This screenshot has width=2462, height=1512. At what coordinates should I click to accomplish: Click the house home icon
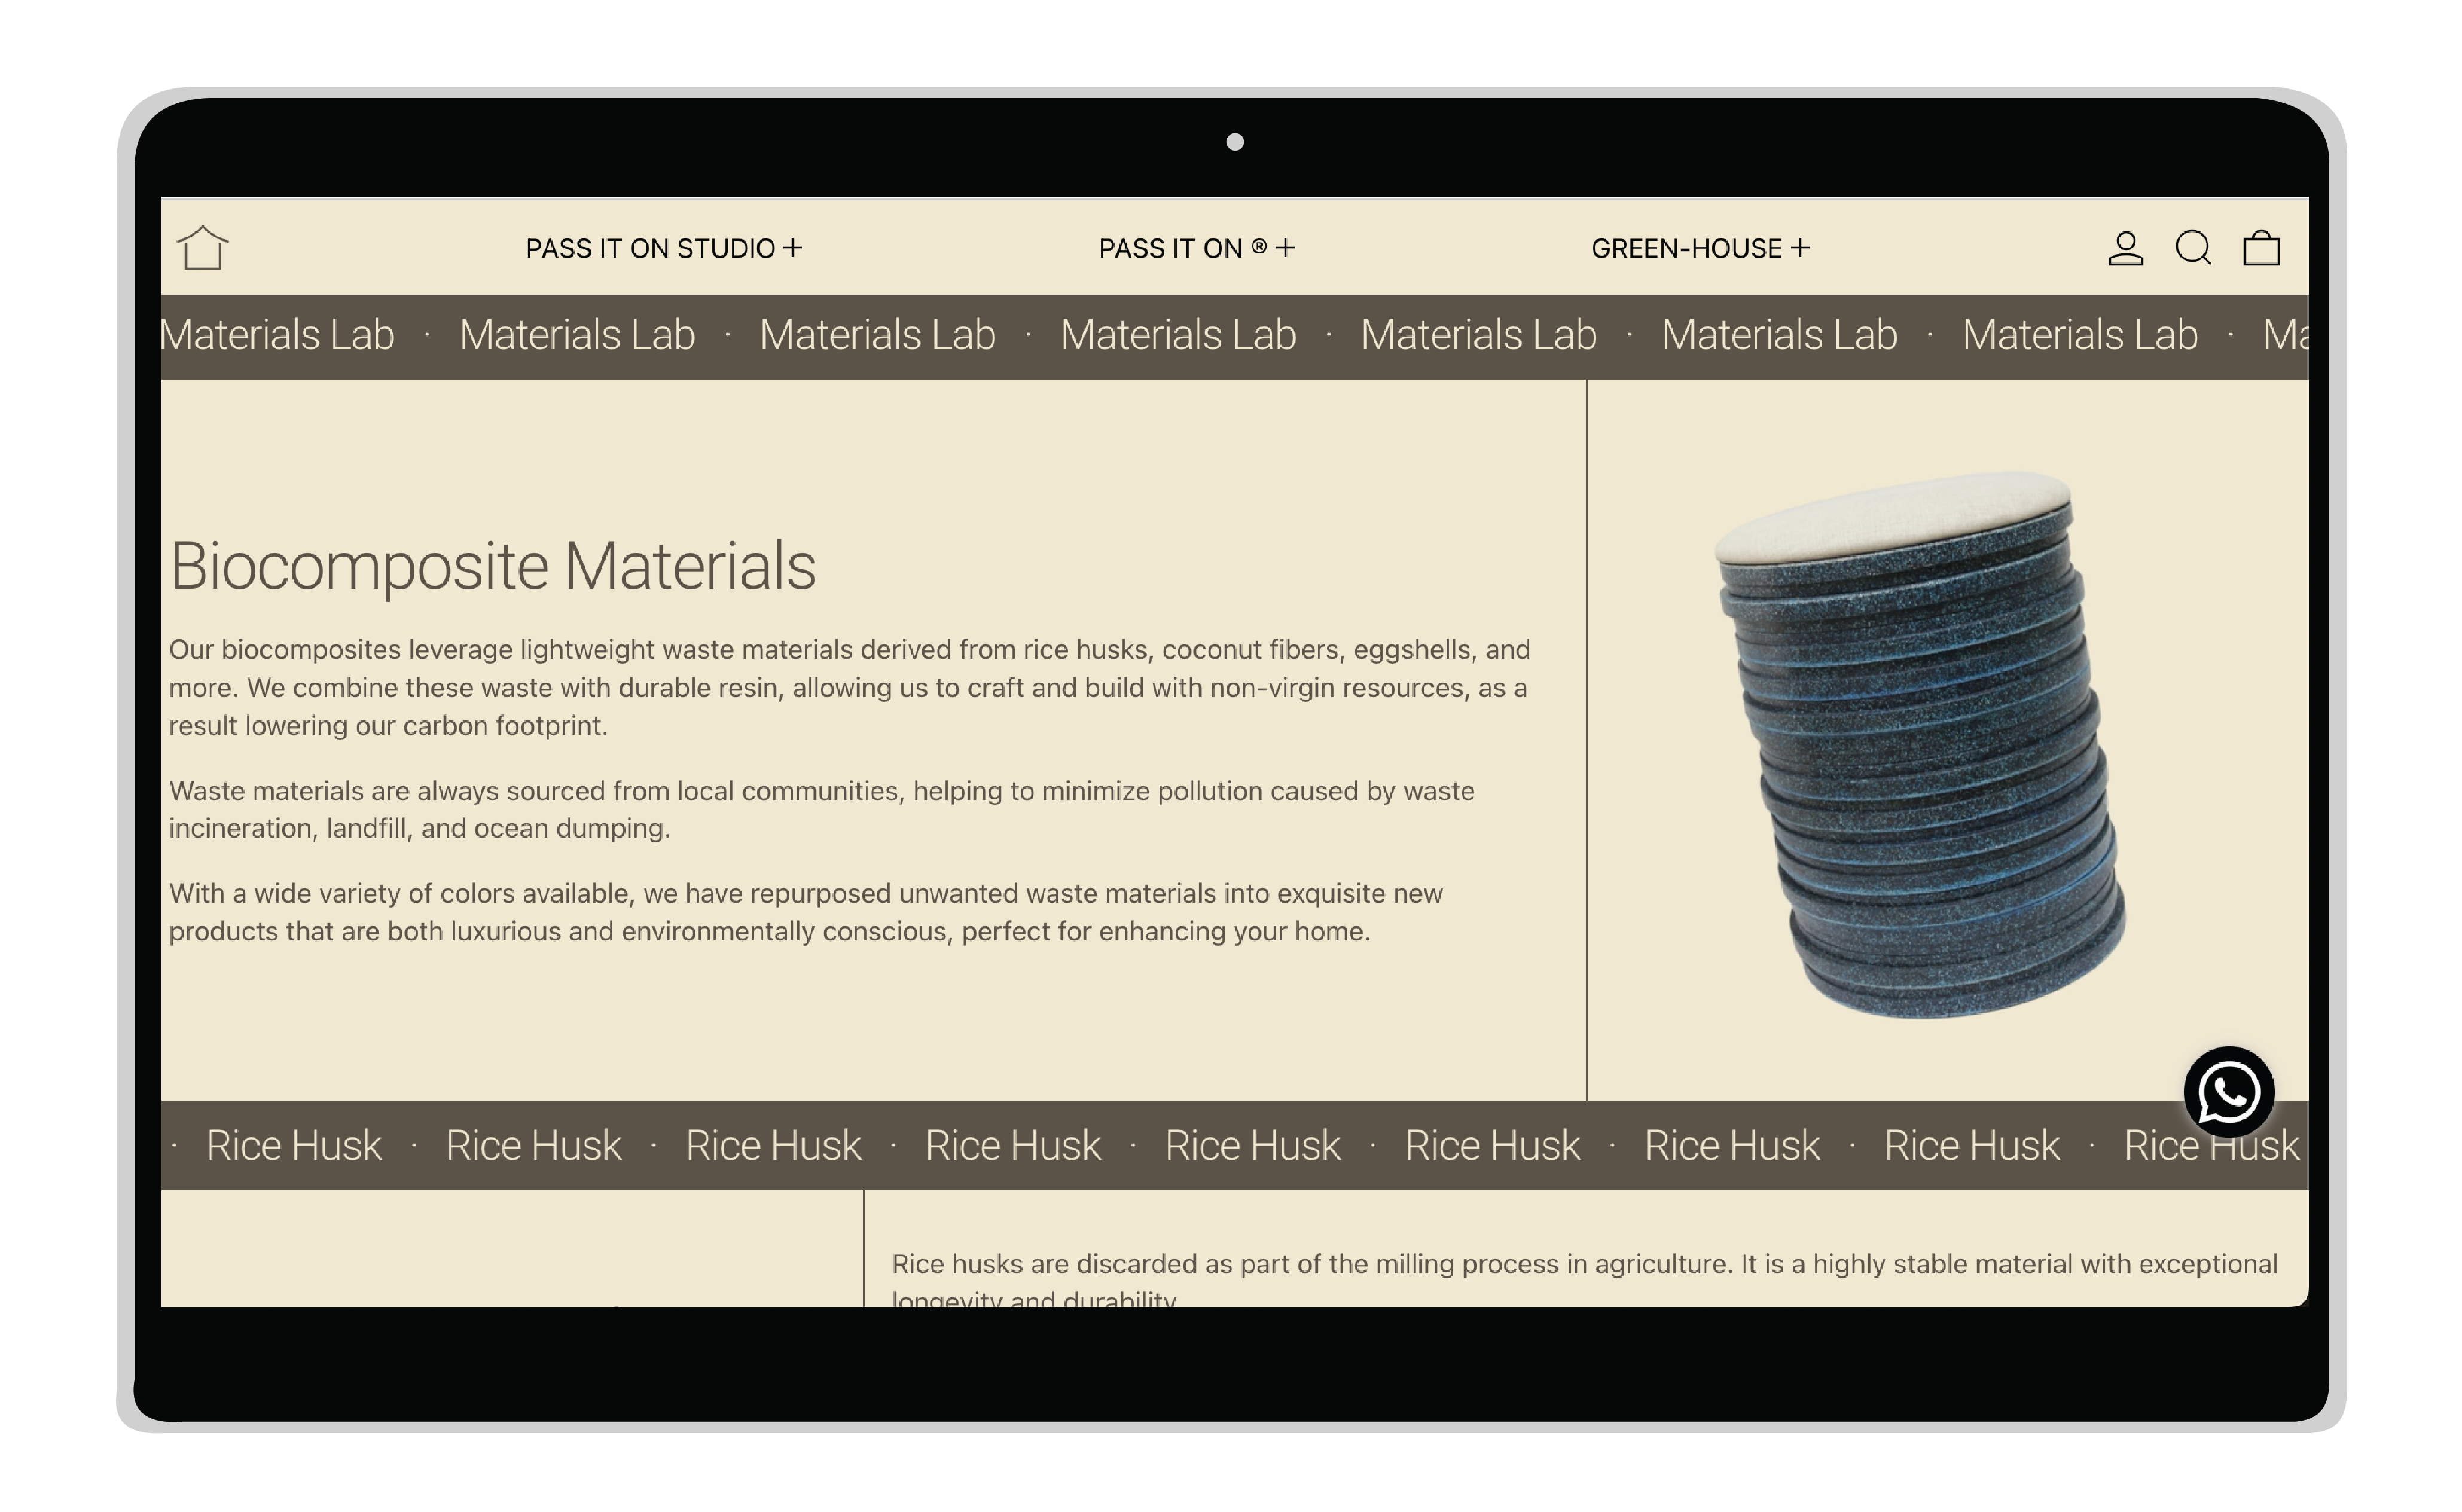point(203,247)
